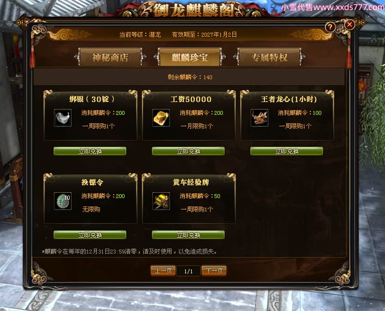Go to previous page with 上一页

163,271
